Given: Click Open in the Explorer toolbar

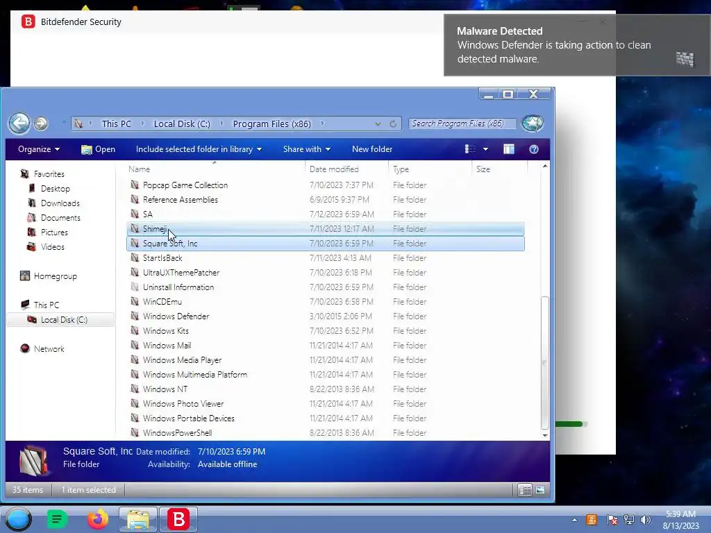Looking at the screenshot, I should point(98,149).
